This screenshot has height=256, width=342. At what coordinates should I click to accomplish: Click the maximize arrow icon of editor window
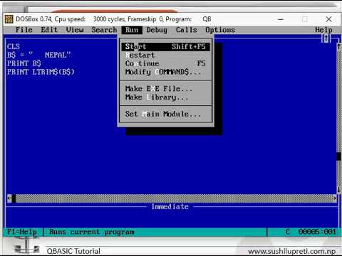(326, 38)
